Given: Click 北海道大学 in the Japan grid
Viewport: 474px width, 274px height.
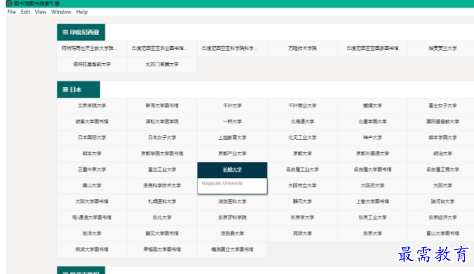Looking at the screenshot, I should pos(302,122).
